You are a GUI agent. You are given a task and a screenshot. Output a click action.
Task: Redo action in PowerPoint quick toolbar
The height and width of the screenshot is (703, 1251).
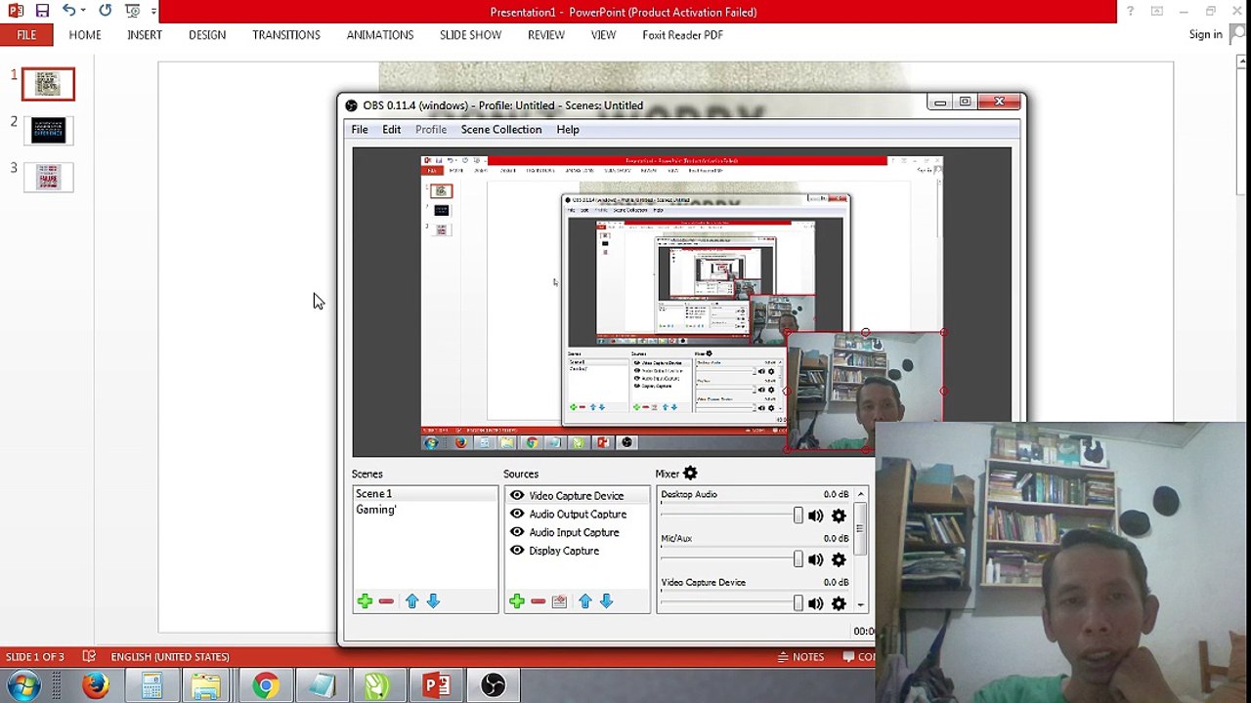105,11
